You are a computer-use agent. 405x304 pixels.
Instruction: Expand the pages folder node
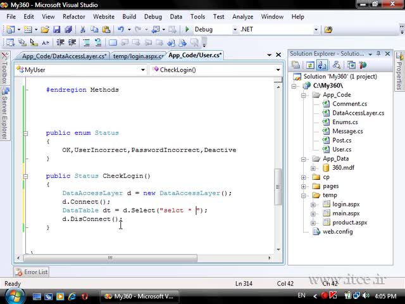[x=304, y=186]
